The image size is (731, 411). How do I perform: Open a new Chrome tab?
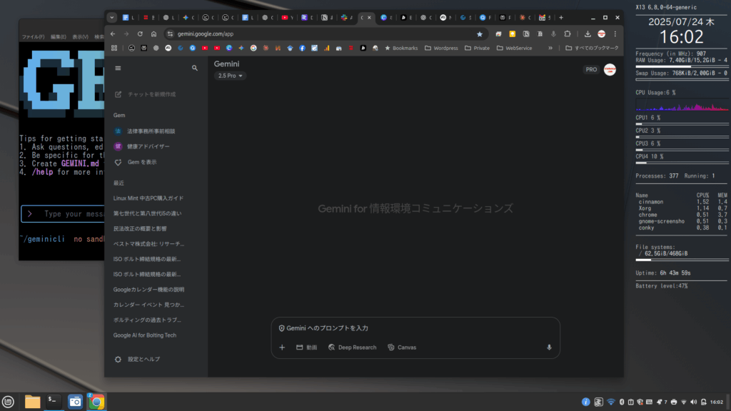[x=561, y=17]
